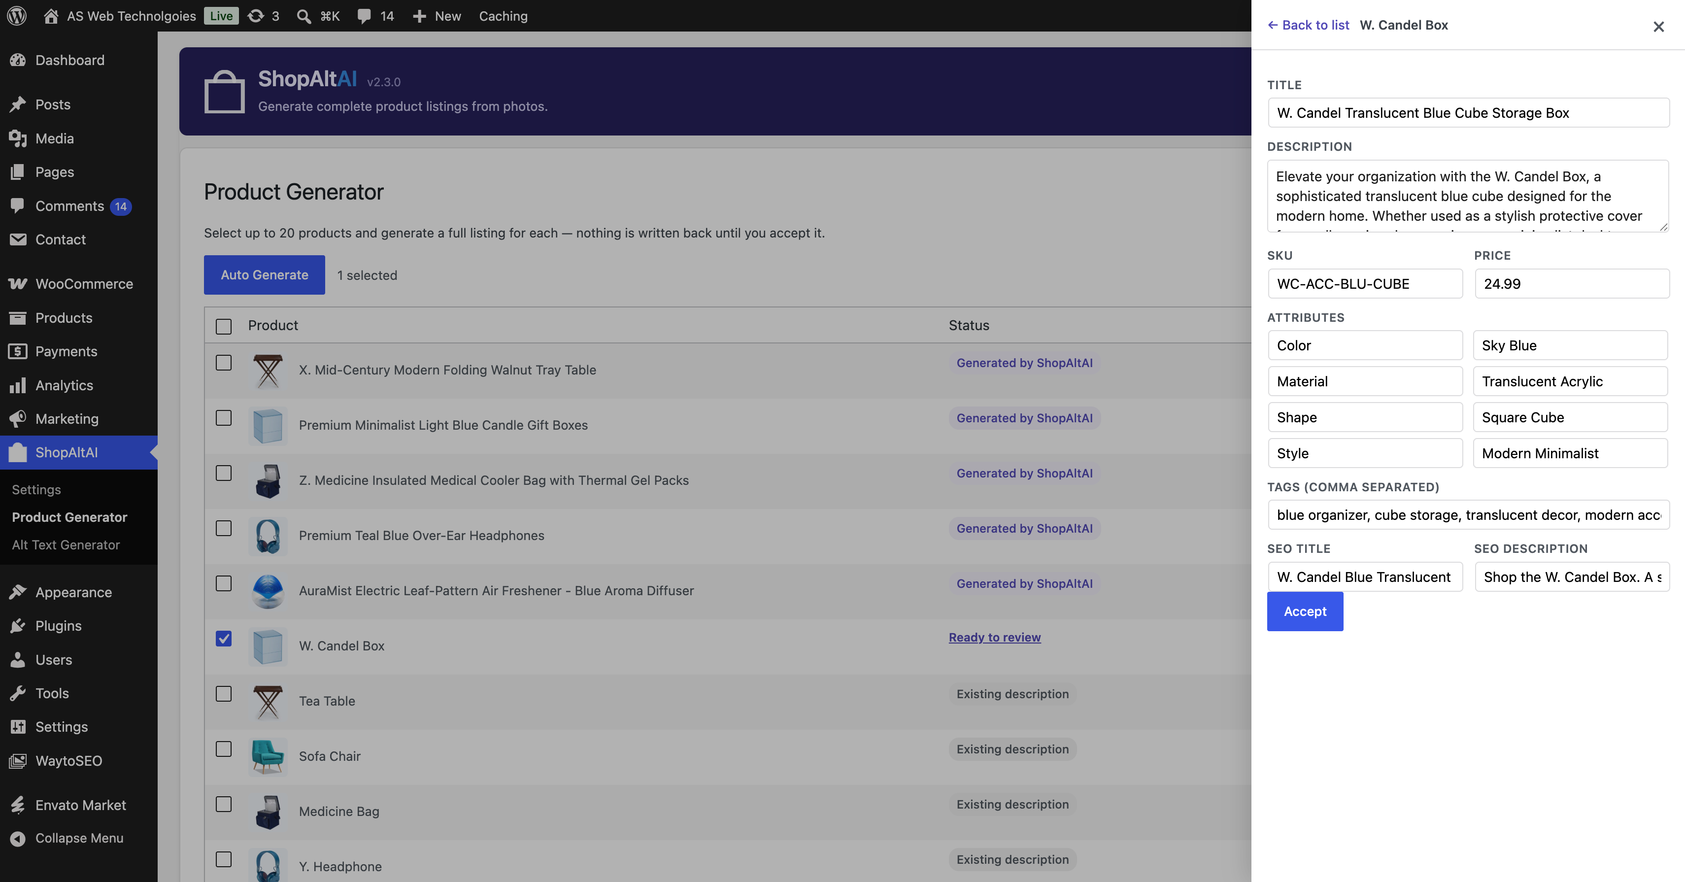Click the SKU field WC-ACC-BLU-CUBE

tap(1365, 284)
